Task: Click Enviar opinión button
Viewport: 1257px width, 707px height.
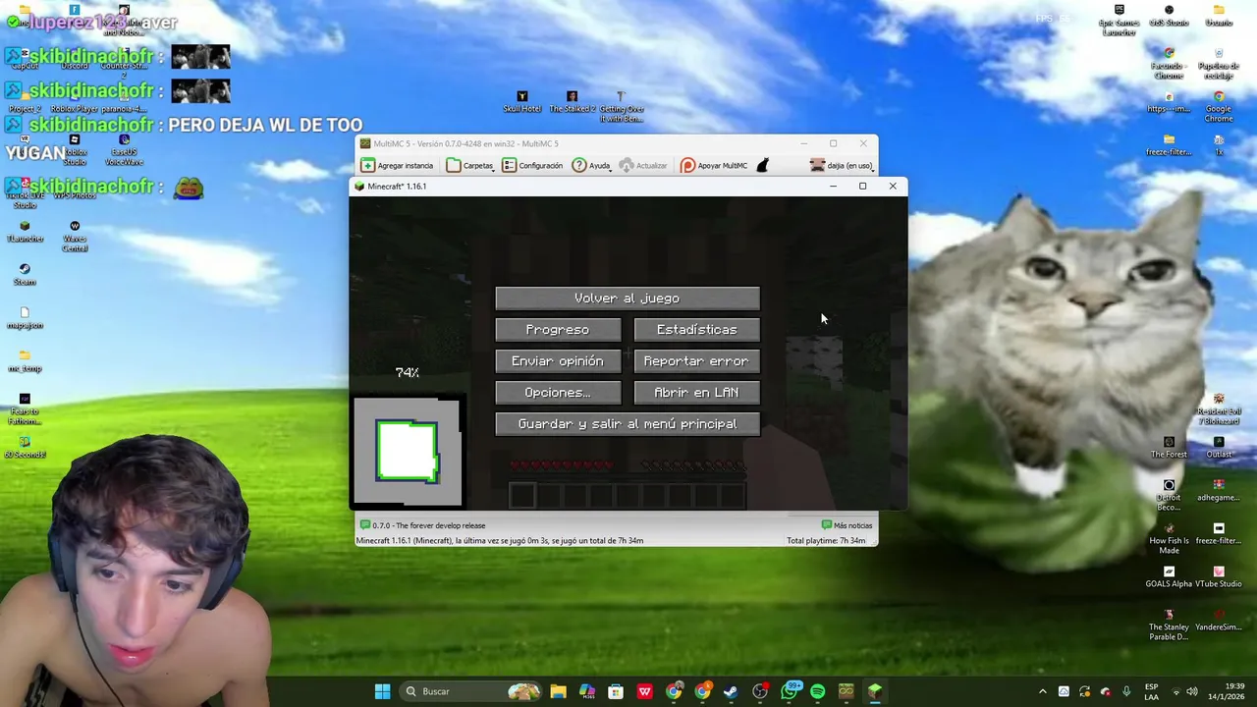Action: pyautogui.click(x=558, y=360)
